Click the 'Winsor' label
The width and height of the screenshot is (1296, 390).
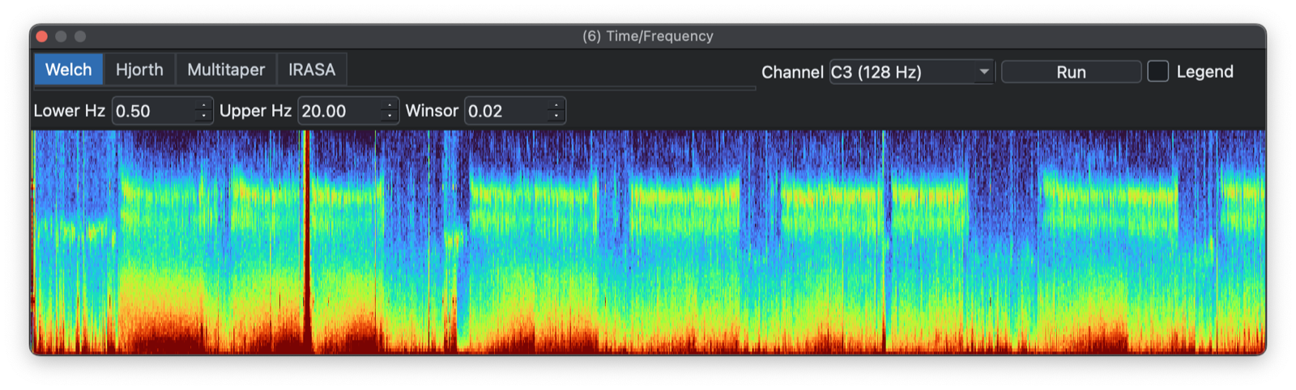(x=432, y=111)
